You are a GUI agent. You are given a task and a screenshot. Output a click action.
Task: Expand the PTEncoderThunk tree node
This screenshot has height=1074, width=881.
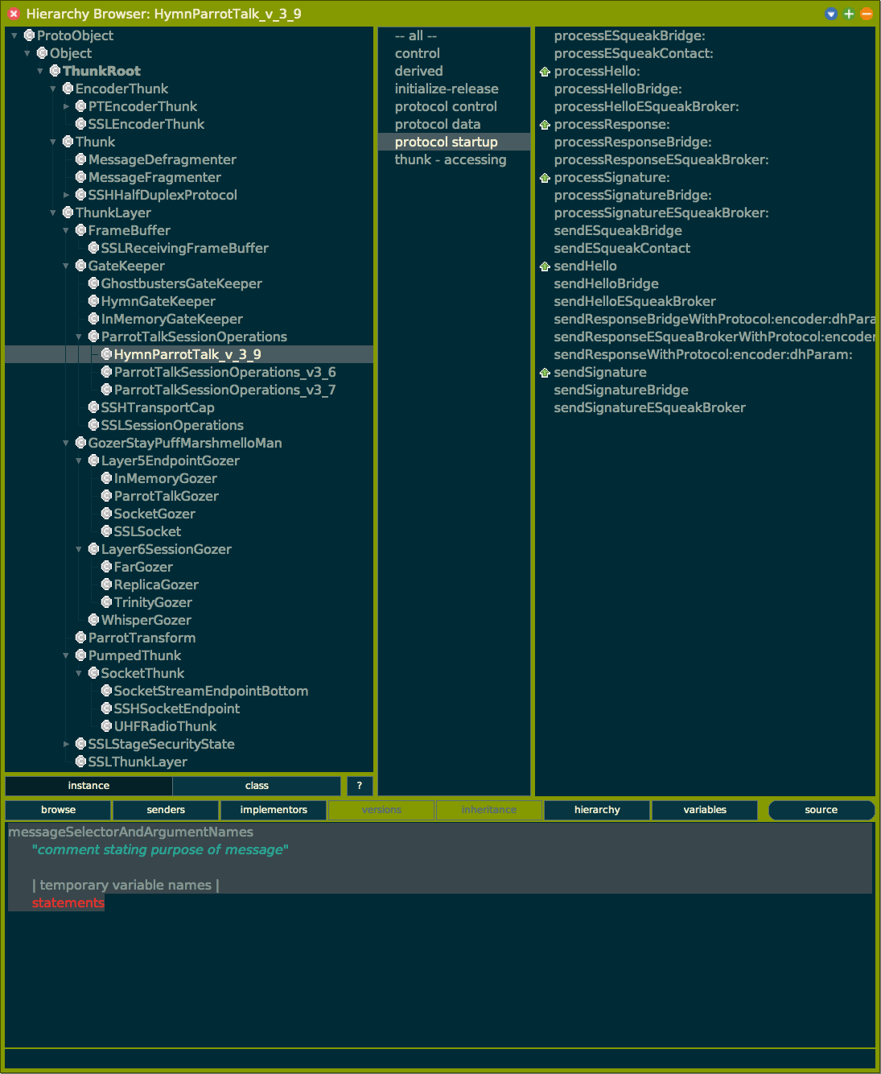[66, 106]
